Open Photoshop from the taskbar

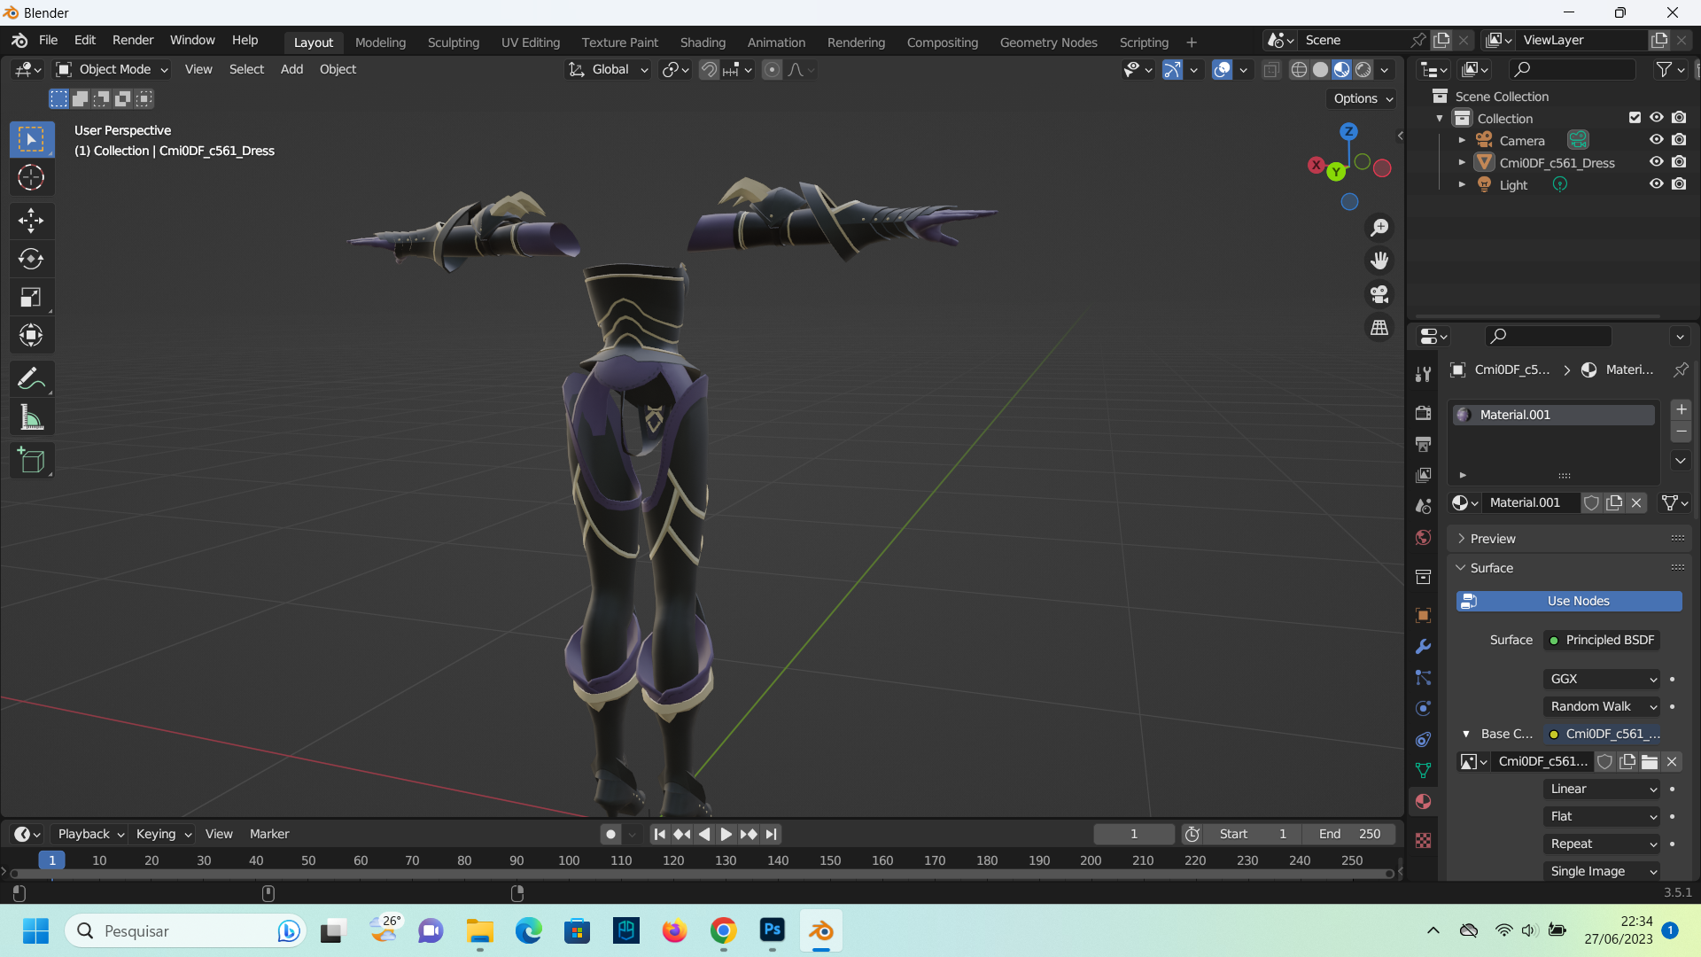pyautogui.click(x=772, y=930)
